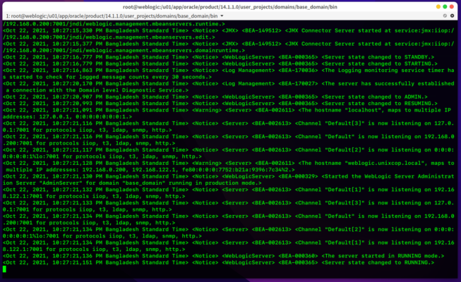Click 'Domain level Diagnostic Service' text
The width and height of the screenshot is (461, 282).
132,90
